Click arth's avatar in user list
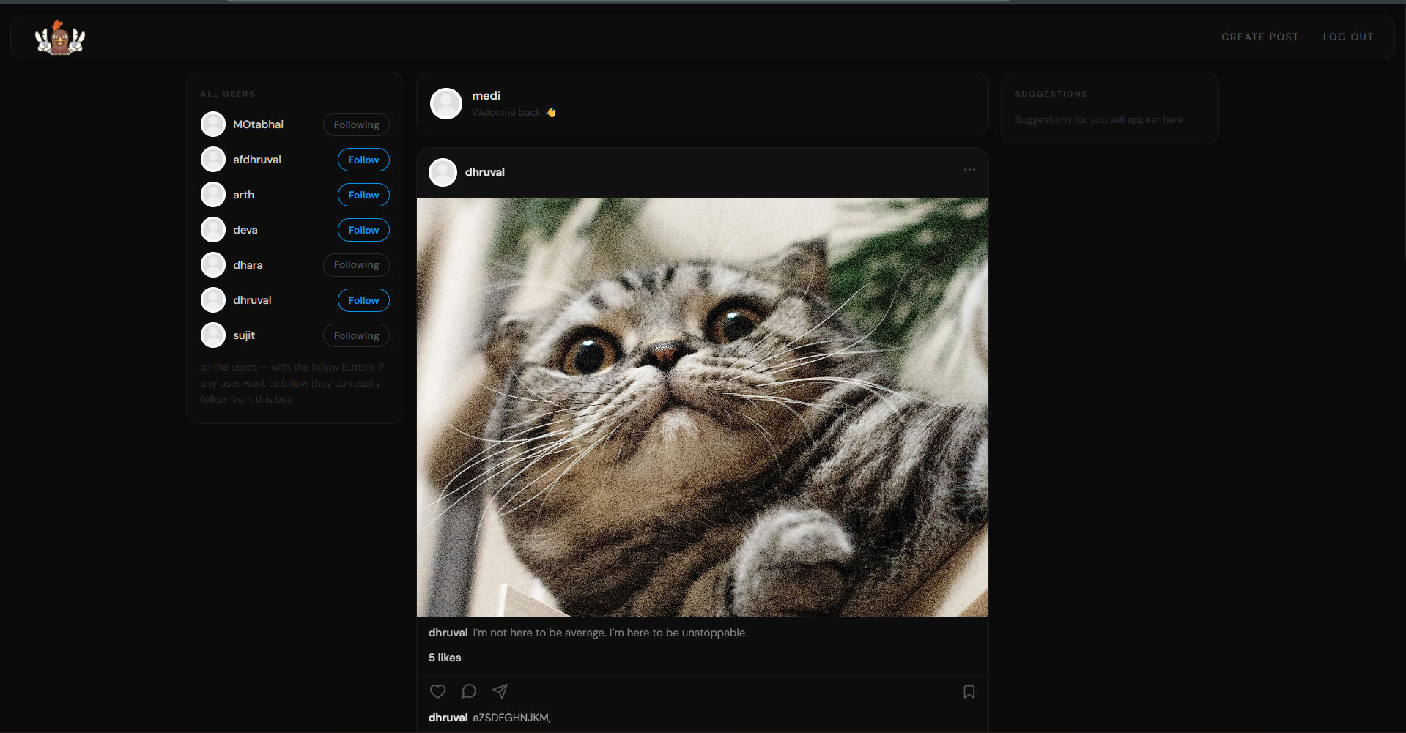Screen dimensions: 1406x733 pos(213,195)
